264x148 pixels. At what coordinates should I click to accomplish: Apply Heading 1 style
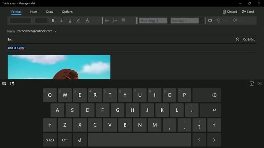[x=153, y=21]
